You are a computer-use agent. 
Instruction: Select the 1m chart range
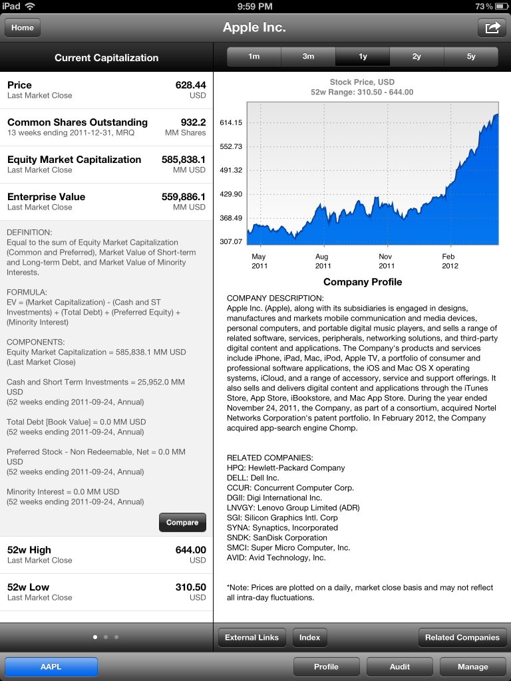tap(254, 57)
